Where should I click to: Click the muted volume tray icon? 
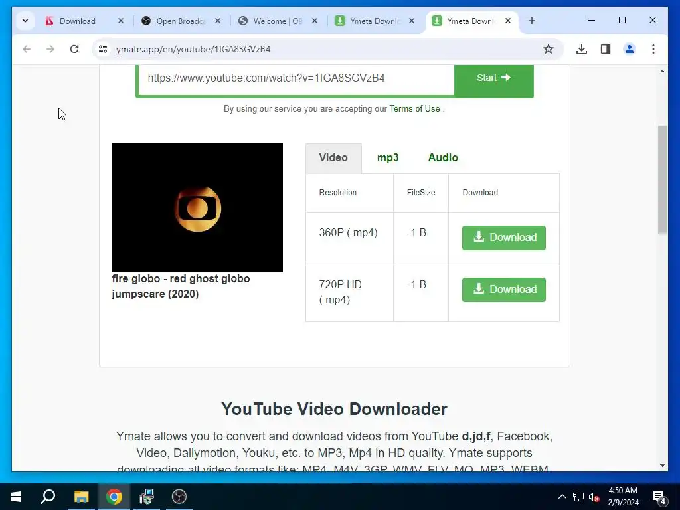[594, 497]
